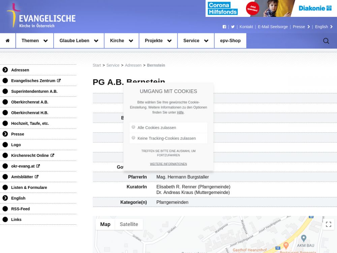Select Keine Tracking-Cookies zulassen option

pos(133,138)
